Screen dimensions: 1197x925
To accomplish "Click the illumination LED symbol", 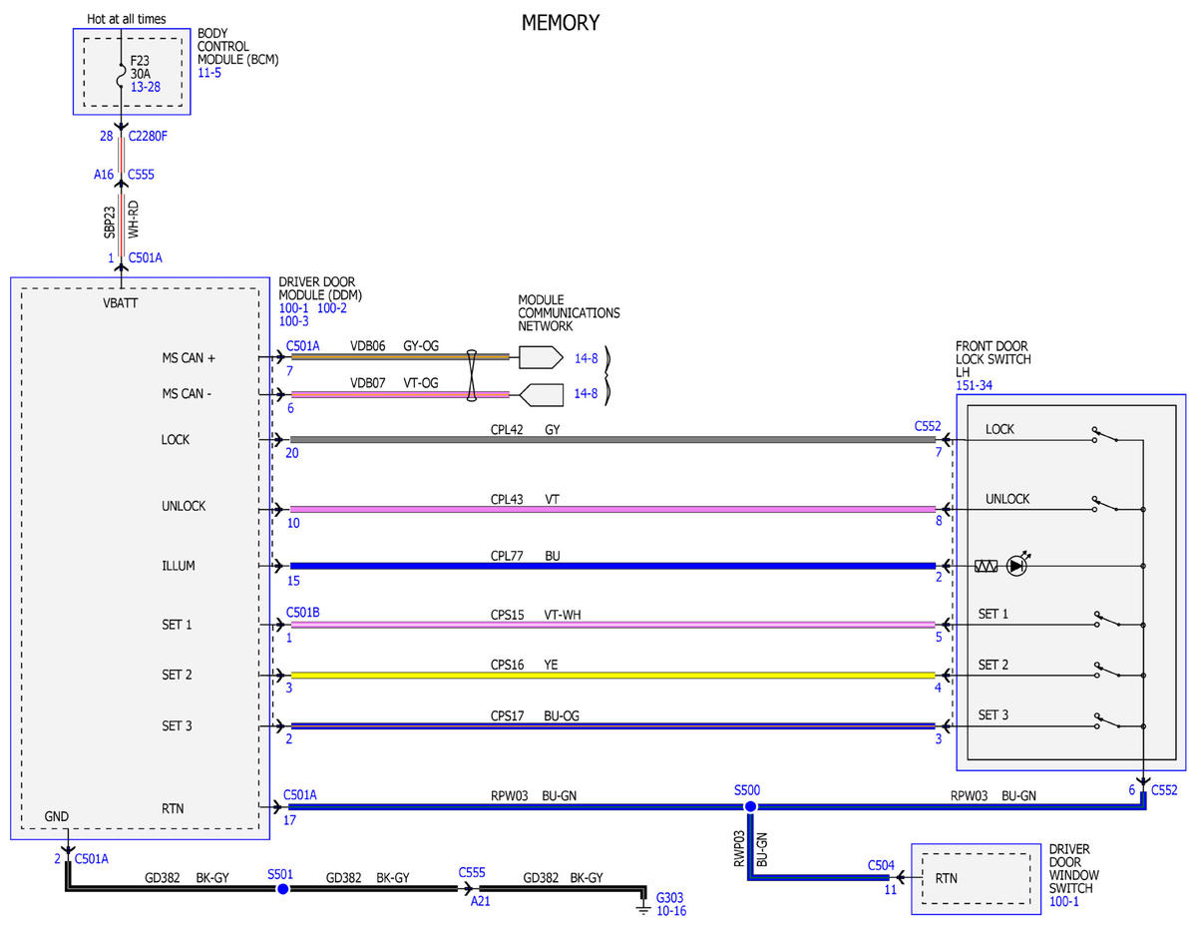I will 1016,566.
